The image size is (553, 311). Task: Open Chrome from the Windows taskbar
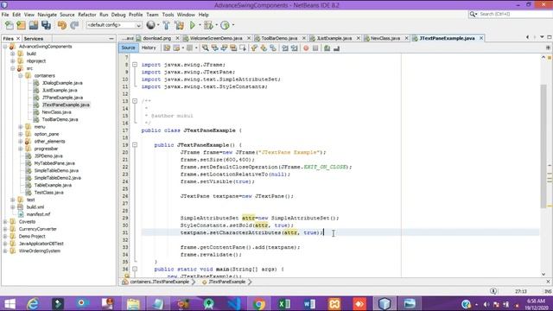pos(259,303)
